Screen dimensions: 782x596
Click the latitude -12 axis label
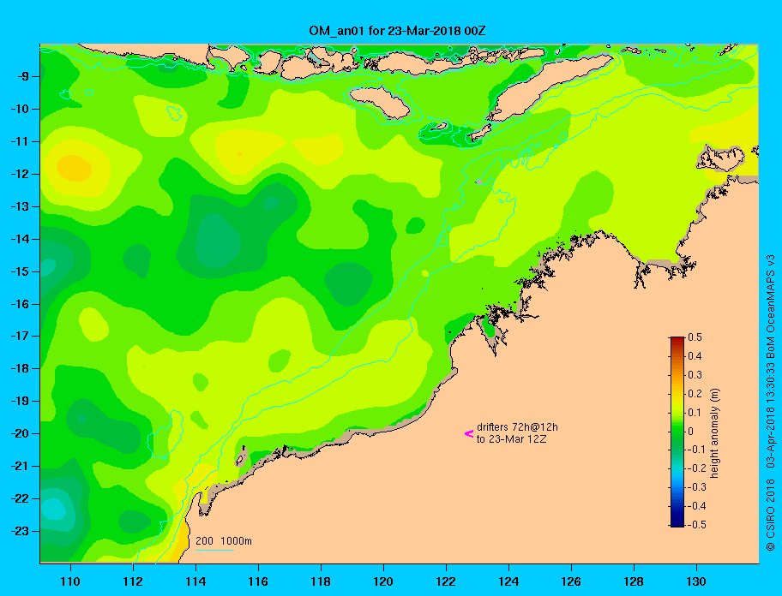tap(19, 175)
